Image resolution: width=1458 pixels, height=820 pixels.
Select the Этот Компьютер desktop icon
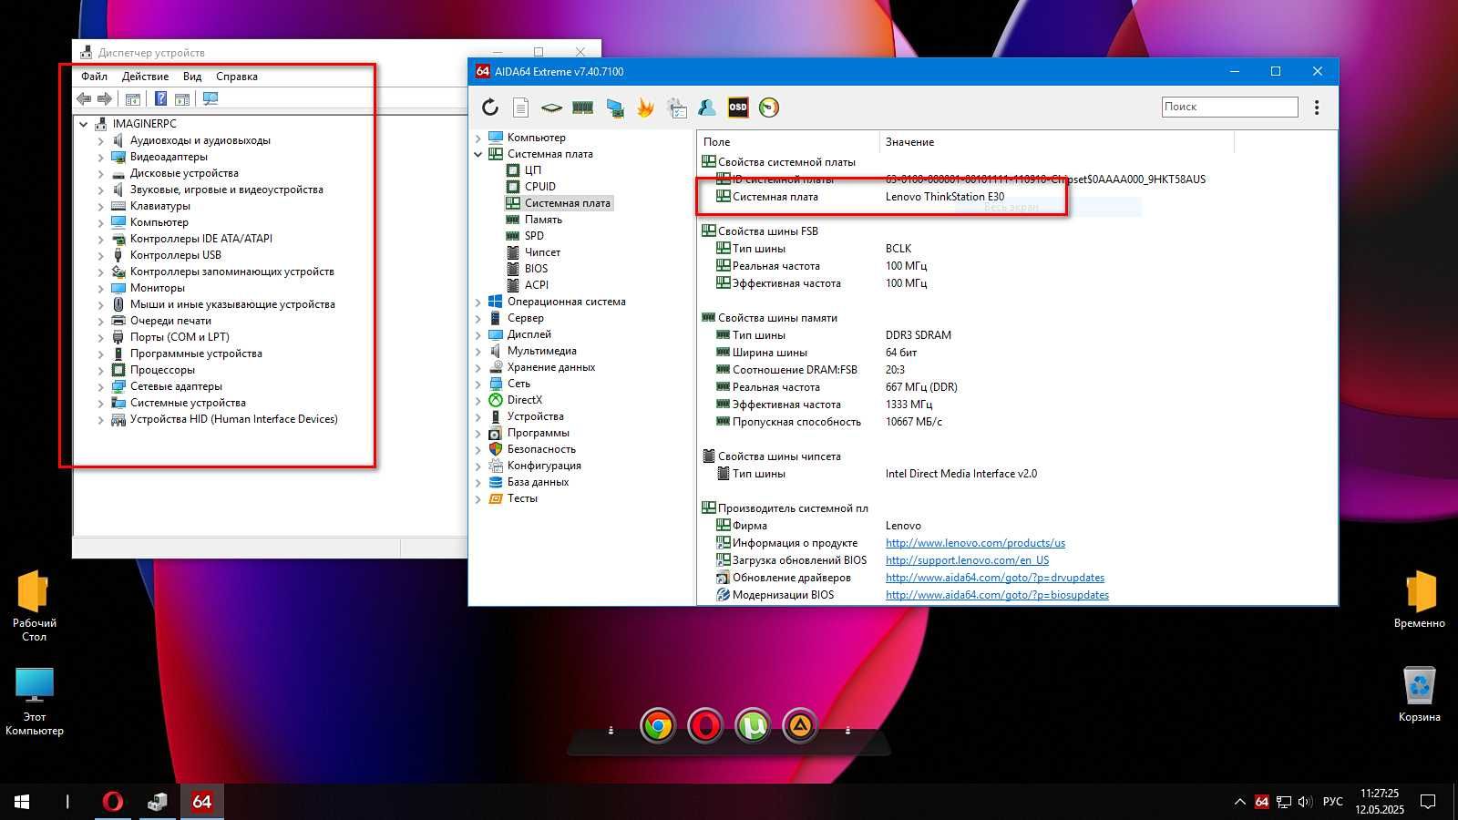(35, 701)
